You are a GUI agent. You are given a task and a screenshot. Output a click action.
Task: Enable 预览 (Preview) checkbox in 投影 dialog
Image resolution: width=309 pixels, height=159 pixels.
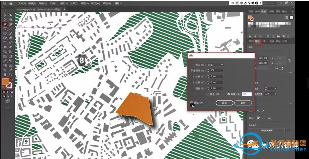(x=192, y=102)
